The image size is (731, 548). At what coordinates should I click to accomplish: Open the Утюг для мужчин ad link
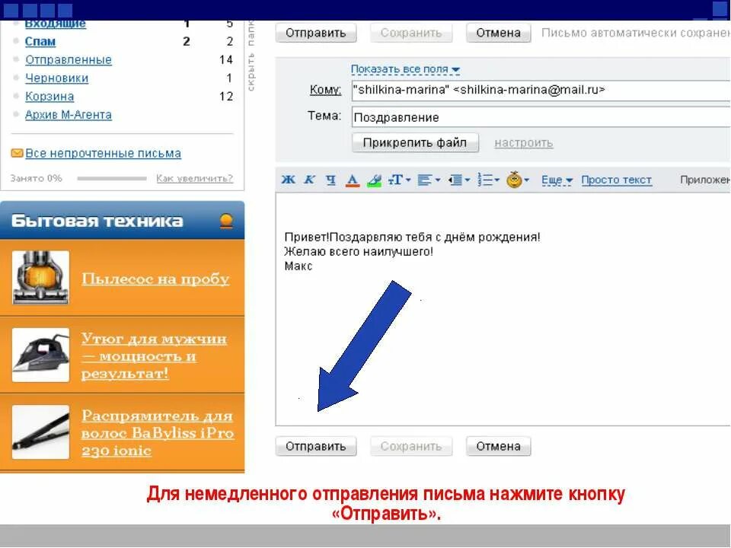pos(155,355)
